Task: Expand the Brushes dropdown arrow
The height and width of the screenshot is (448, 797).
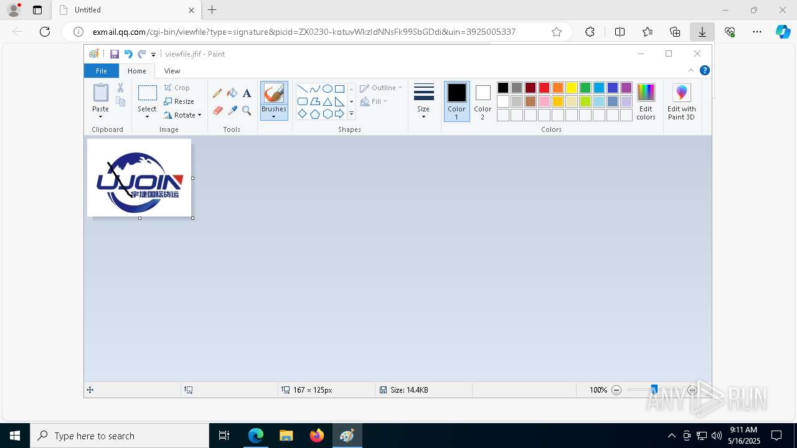Action: [274, 116]
